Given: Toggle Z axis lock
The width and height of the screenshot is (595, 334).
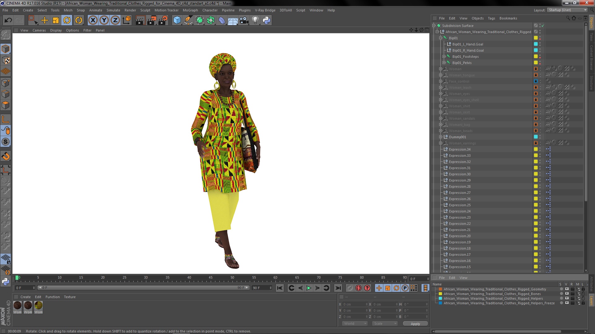Looking at the screenshot, I should click(x=115, y=20).
